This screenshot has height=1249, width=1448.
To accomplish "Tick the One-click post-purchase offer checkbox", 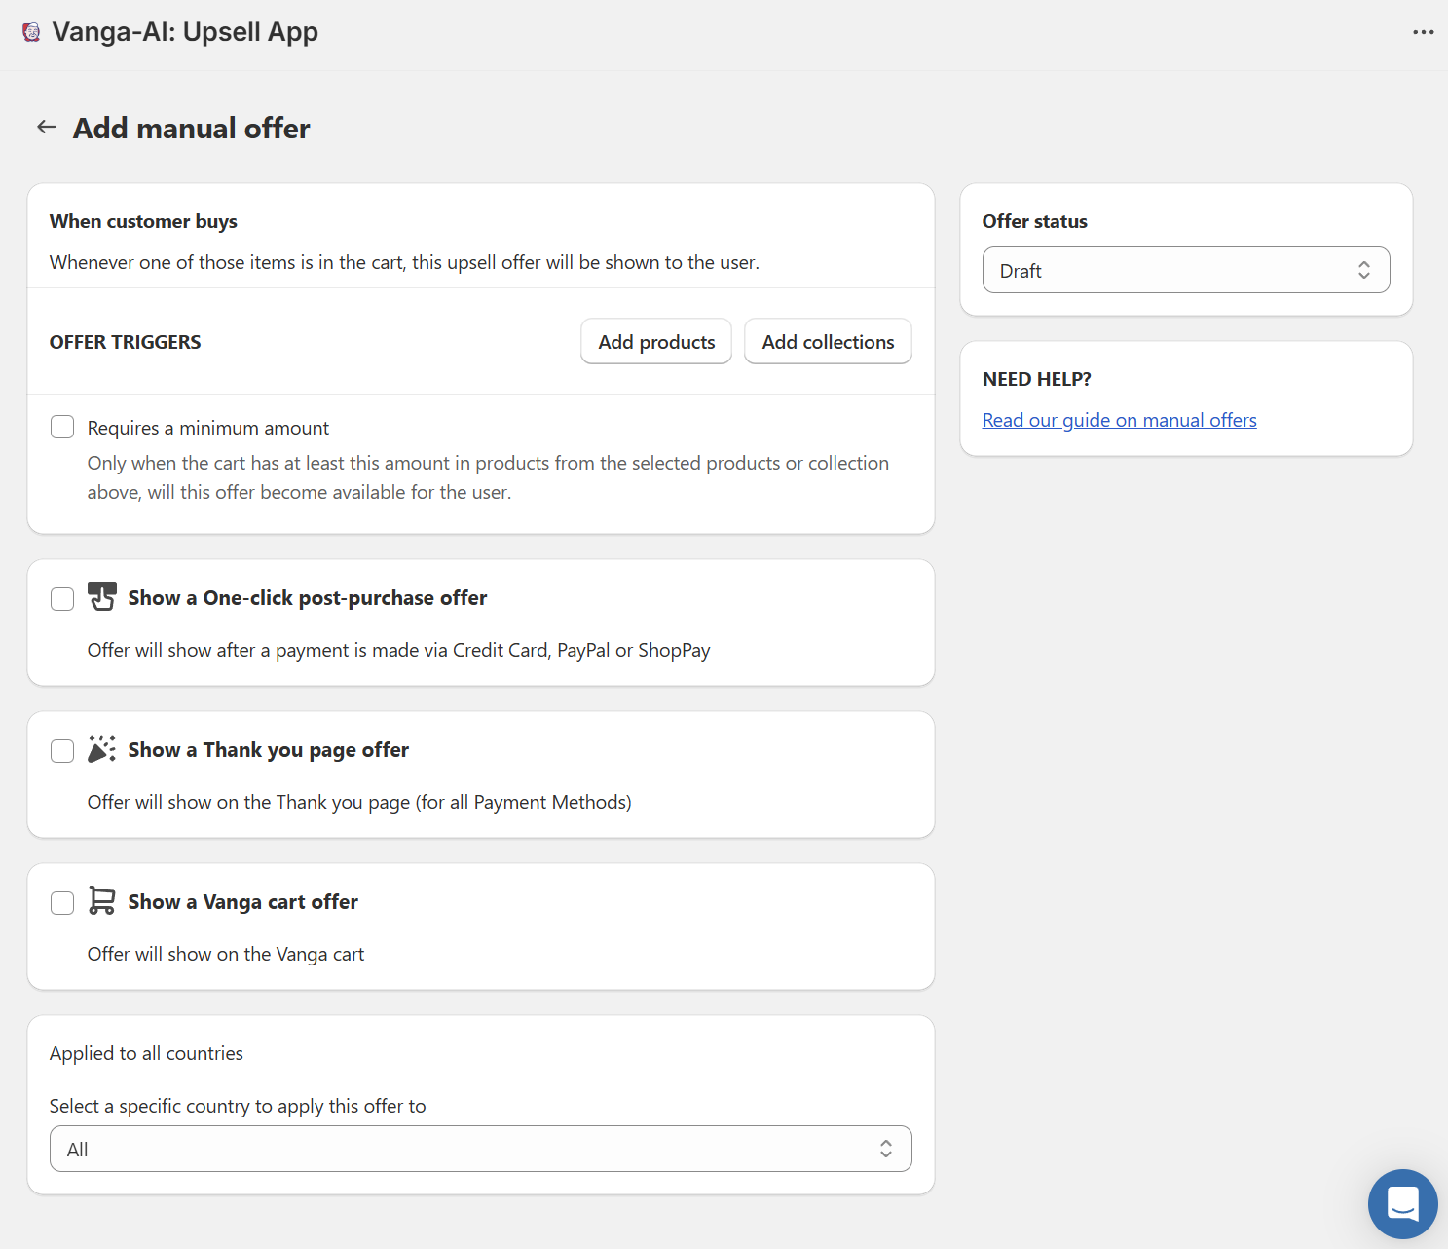I will [62, 599].
